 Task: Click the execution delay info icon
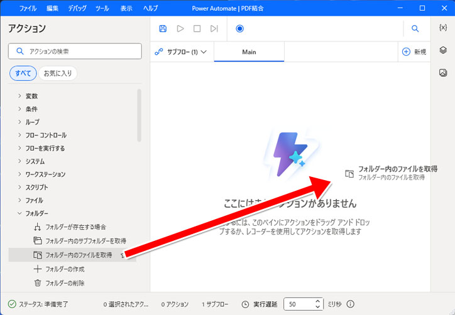tap(351, 304)
